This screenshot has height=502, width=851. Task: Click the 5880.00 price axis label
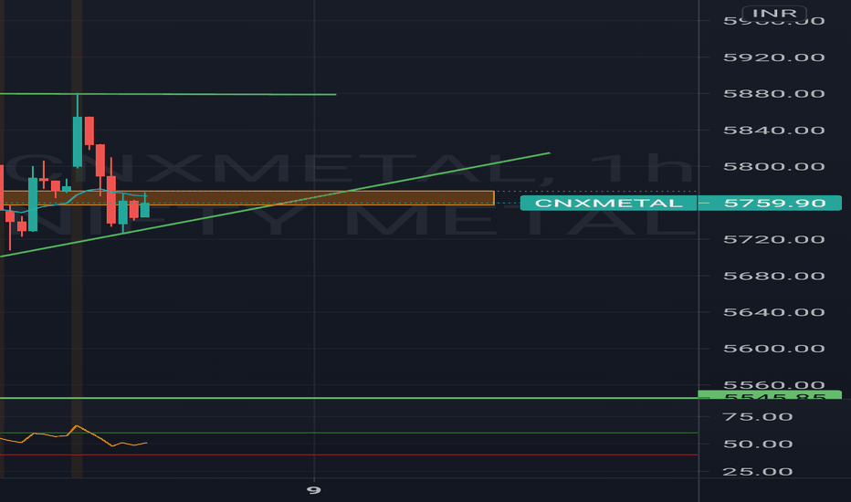(774, 94)
